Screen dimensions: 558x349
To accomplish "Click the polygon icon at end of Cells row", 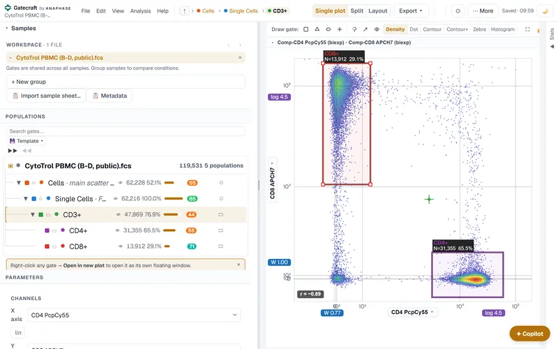I will click(221, 183).
